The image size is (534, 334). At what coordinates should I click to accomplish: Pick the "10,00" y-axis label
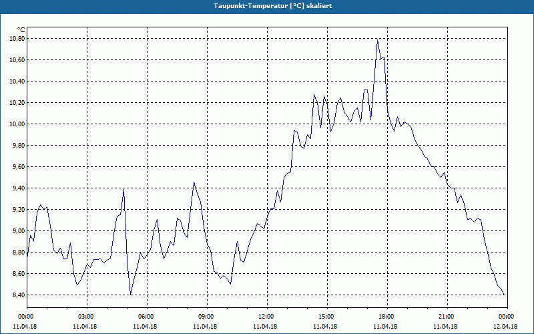(x=17, y=124)
